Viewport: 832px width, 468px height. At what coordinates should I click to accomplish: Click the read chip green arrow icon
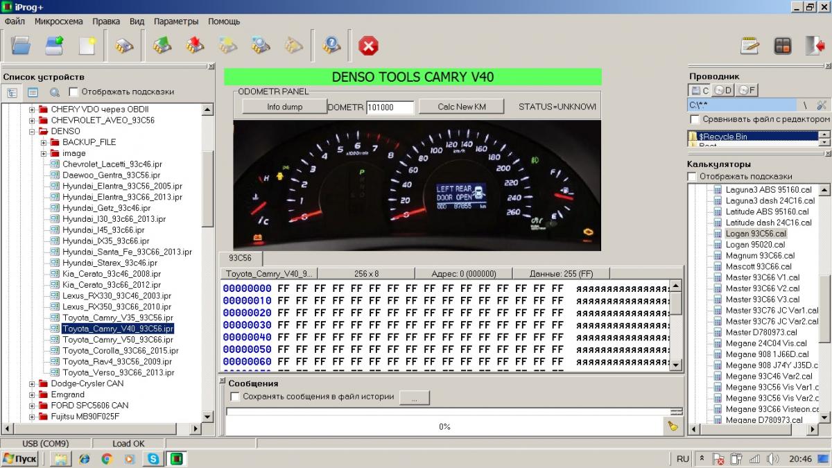coord(162,46)
